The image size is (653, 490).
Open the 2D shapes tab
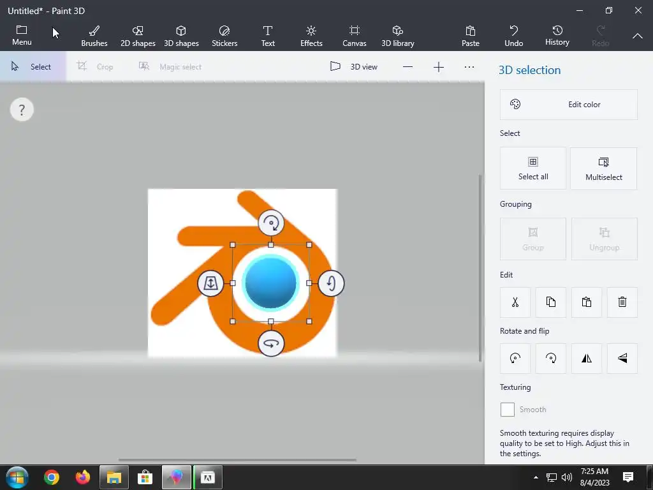click(x=138, y=36)
